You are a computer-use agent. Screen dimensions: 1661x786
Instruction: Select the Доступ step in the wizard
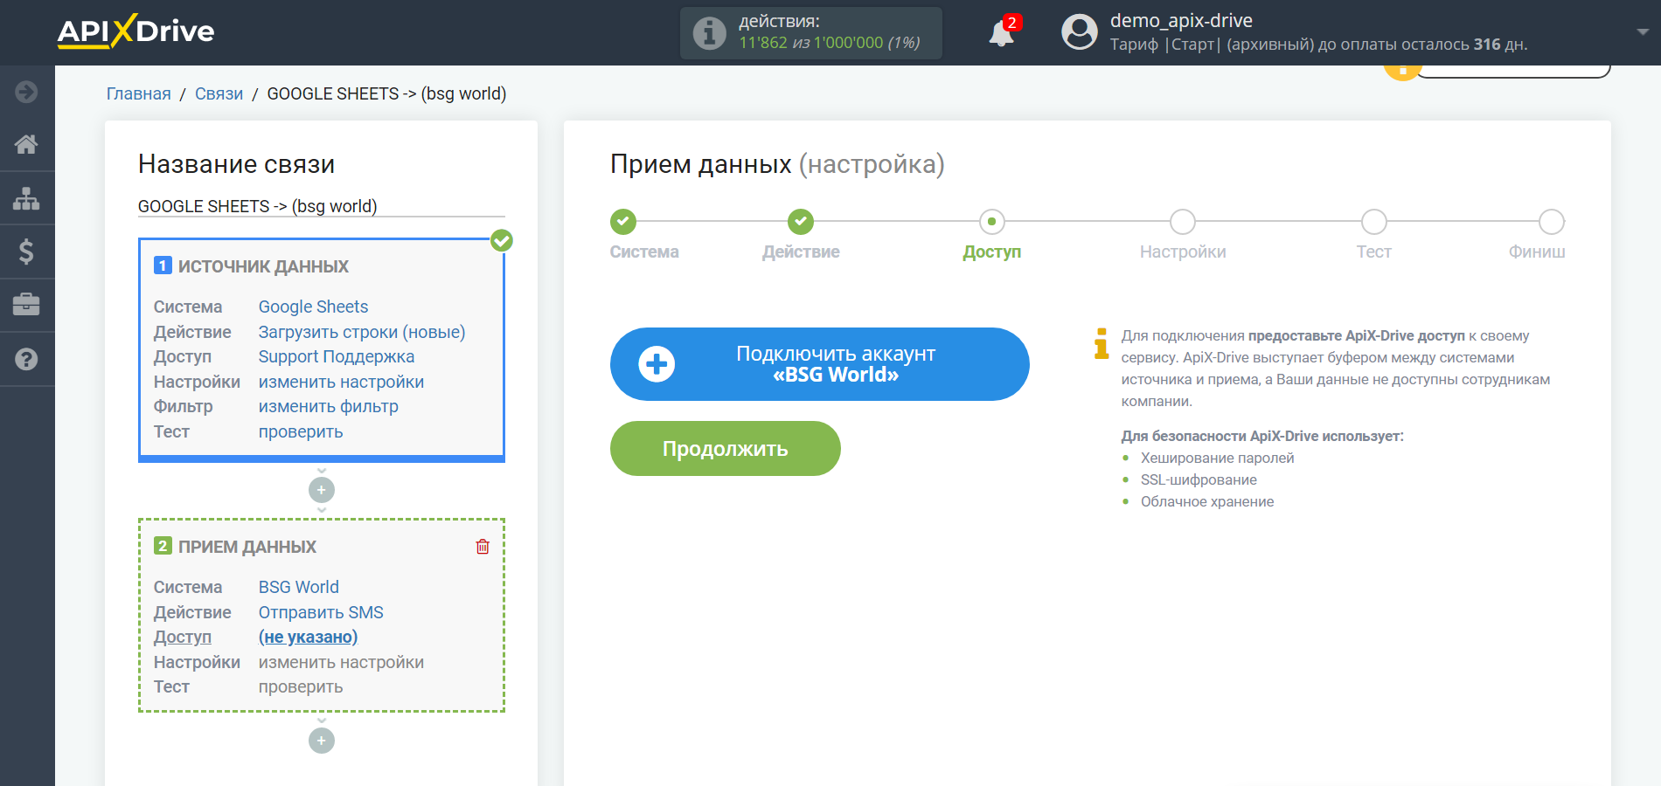(992, 222)
